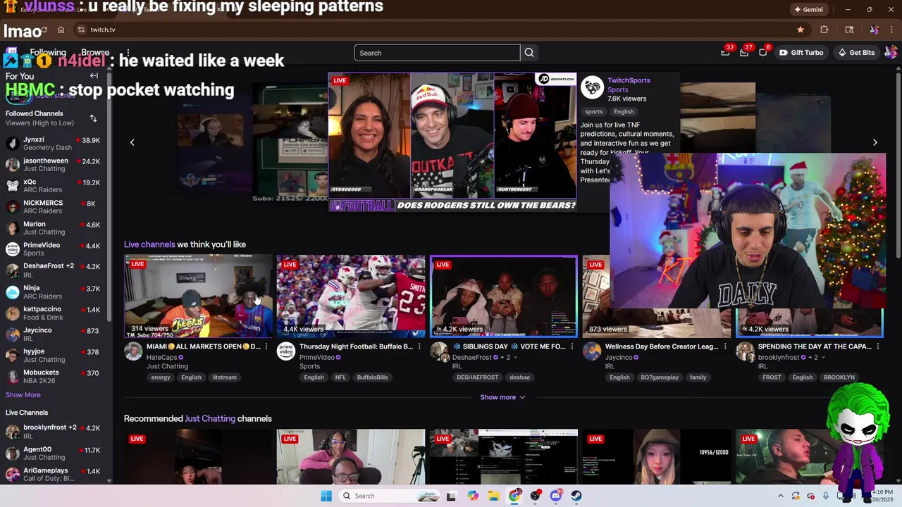
Task: Launch Copilot from the taskbar
Action: click(x=472, y=496)
